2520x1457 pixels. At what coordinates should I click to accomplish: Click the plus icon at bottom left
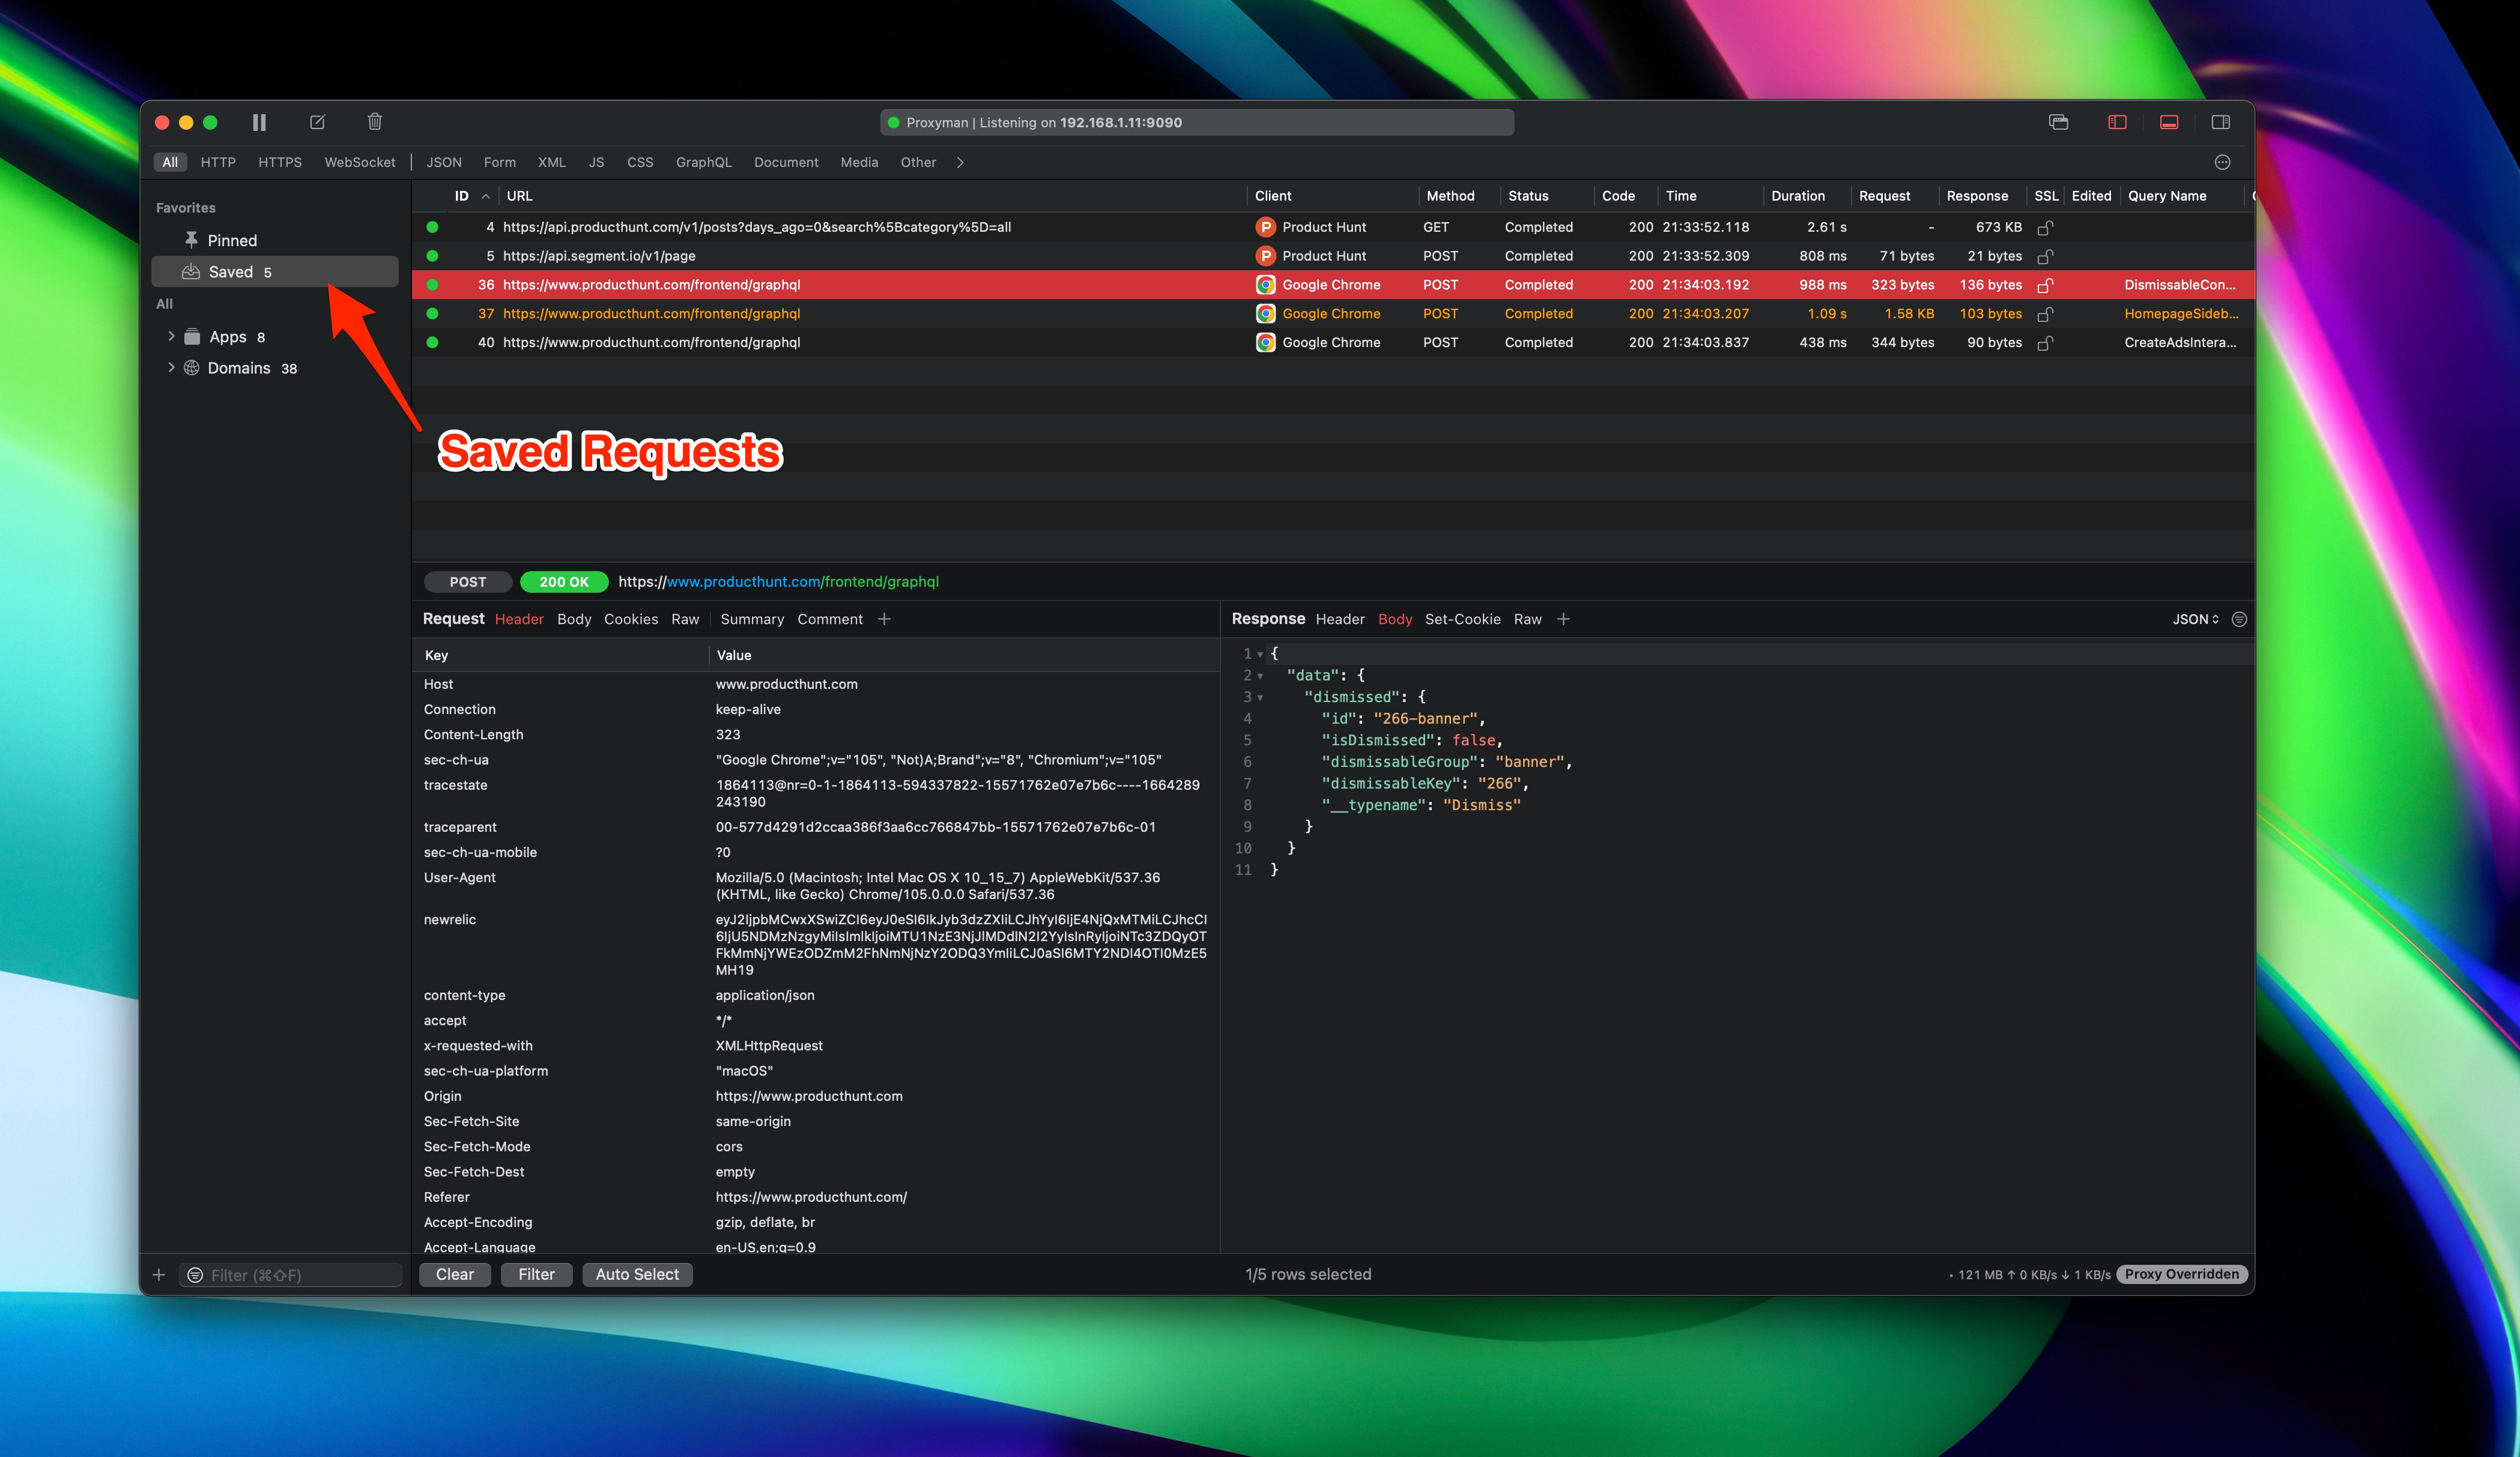(x=159, y=1274)
